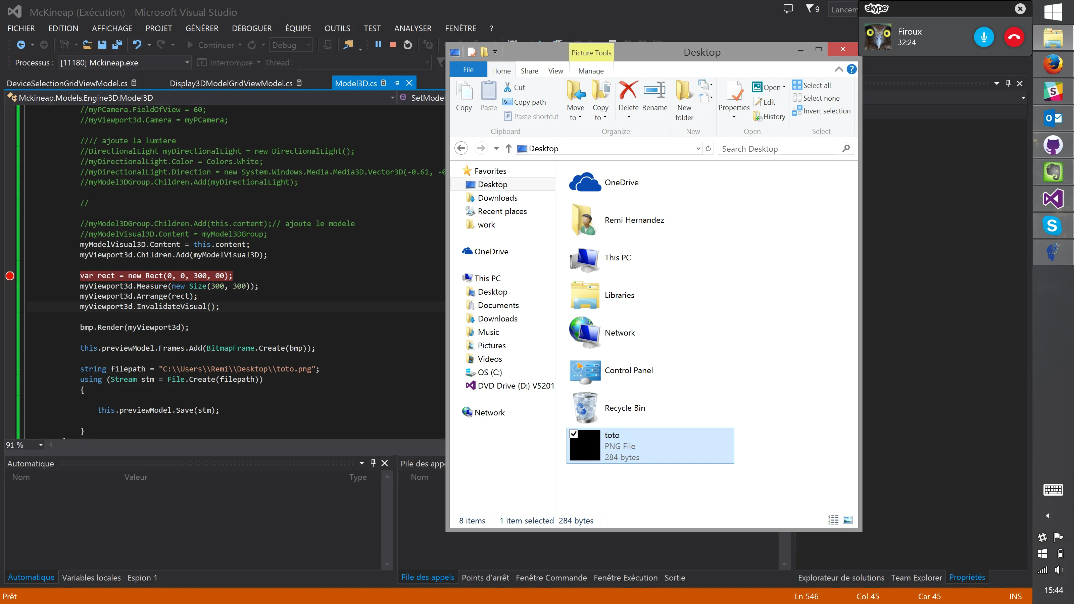This screenshot has height=604, width=1074.
Task: Switch to Variables locales tab
Action: 91,577
